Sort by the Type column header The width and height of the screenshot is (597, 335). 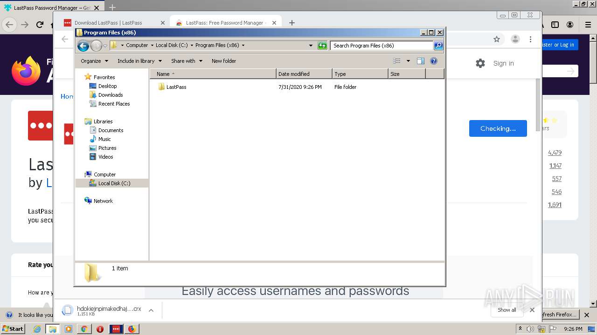(360, 74)
